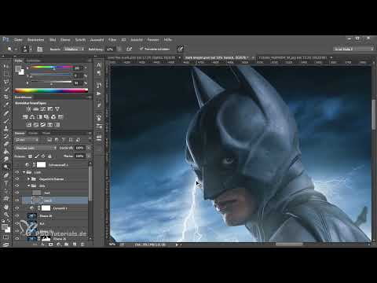Add an Invert adjustment layer
Screen dimensions: 377x283
pyautogui.click(x=29, y=125)
